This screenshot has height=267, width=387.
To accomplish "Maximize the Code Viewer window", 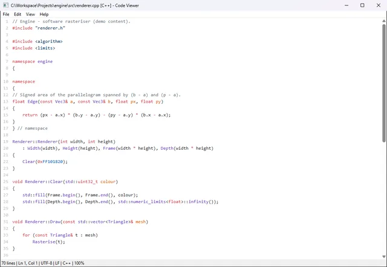I will (x=362, y=5).
